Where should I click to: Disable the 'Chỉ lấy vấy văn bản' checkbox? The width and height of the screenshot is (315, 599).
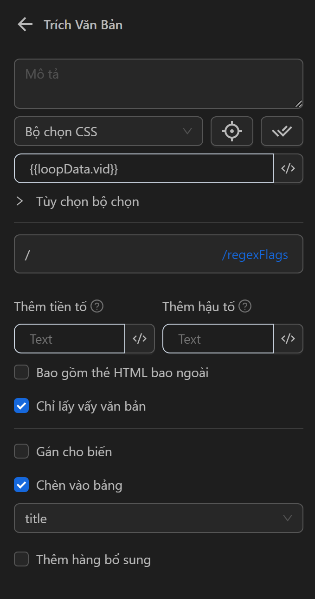pos(21,406)
